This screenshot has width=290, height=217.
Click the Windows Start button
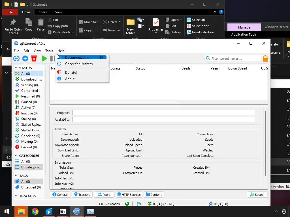click(x=7, y=211)
